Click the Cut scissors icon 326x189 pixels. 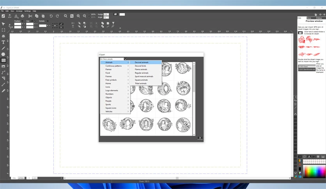[x=30, y=16]
